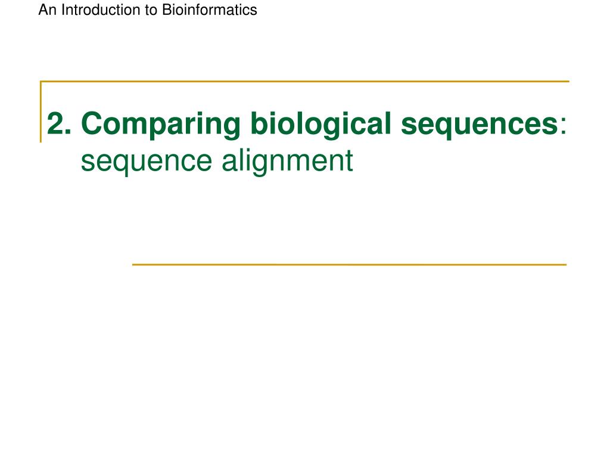Viewport: 610px width, 458px height.
Task: Click the word 'alignment' in the subtitle
Action: tap(288, 161)
